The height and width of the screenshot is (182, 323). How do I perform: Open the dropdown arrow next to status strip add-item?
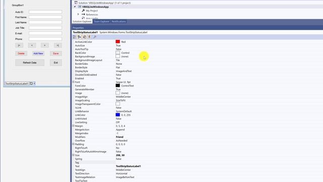click(34, 83)
